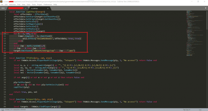The width and height of the screenshot is (208, 111).
Task: Open the Project menu
Action: click(x=40, y=4)
